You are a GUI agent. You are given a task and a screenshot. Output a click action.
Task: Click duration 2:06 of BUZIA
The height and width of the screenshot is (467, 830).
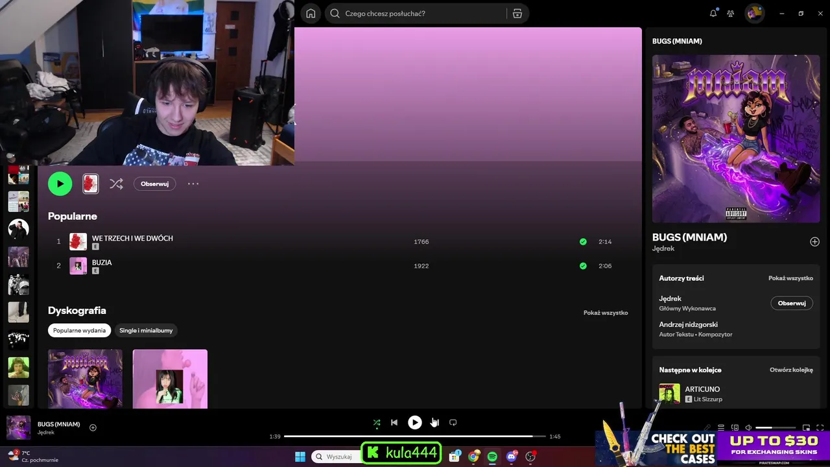(x=605, y=266)
